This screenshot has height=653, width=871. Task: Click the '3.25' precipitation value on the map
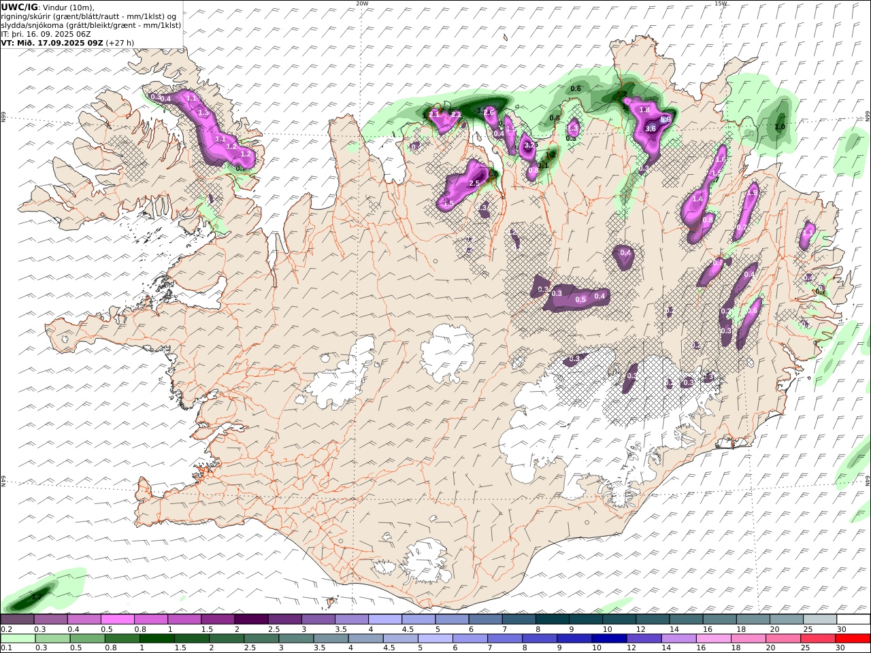[x=531, y=145]
